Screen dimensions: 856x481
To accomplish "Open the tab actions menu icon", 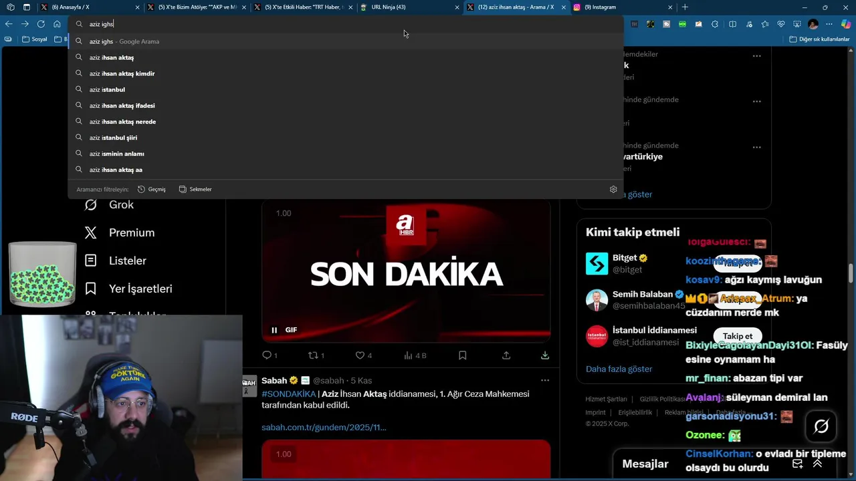I will [27, 7].
